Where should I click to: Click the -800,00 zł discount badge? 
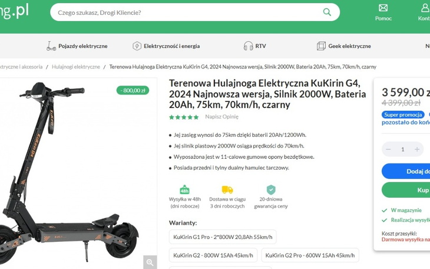tap(133, 90)
